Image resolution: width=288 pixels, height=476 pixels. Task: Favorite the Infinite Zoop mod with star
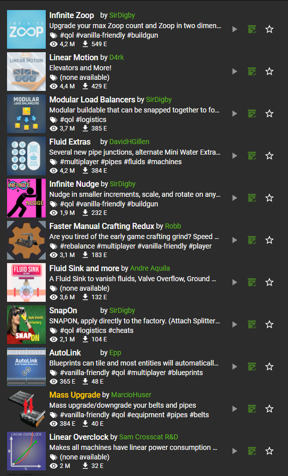point(269,30)
